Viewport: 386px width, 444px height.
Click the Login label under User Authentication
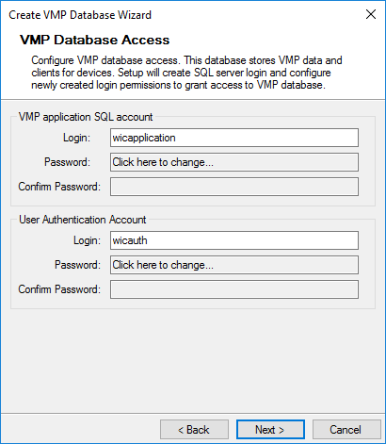tap(87, 240)
